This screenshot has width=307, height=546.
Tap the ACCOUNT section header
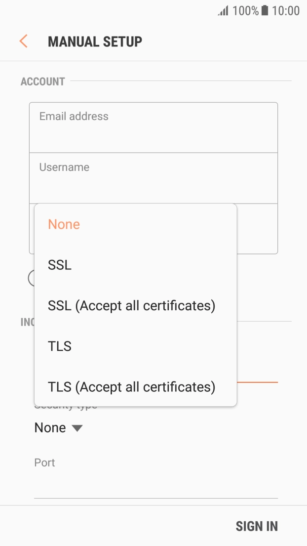(x=43, y=82)
